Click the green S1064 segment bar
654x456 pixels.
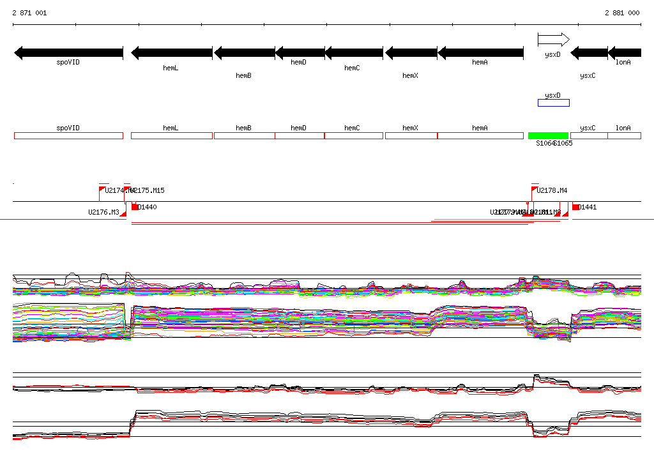(548, 135)
